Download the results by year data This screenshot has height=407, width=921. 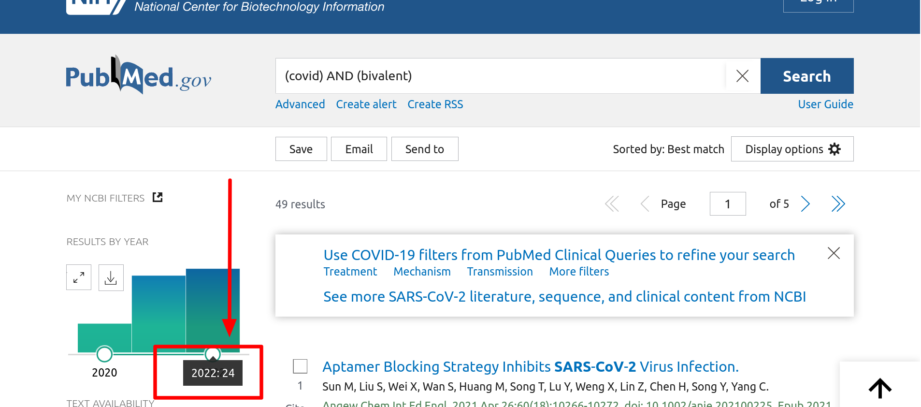pyautogui.click(x=111, y=277)
